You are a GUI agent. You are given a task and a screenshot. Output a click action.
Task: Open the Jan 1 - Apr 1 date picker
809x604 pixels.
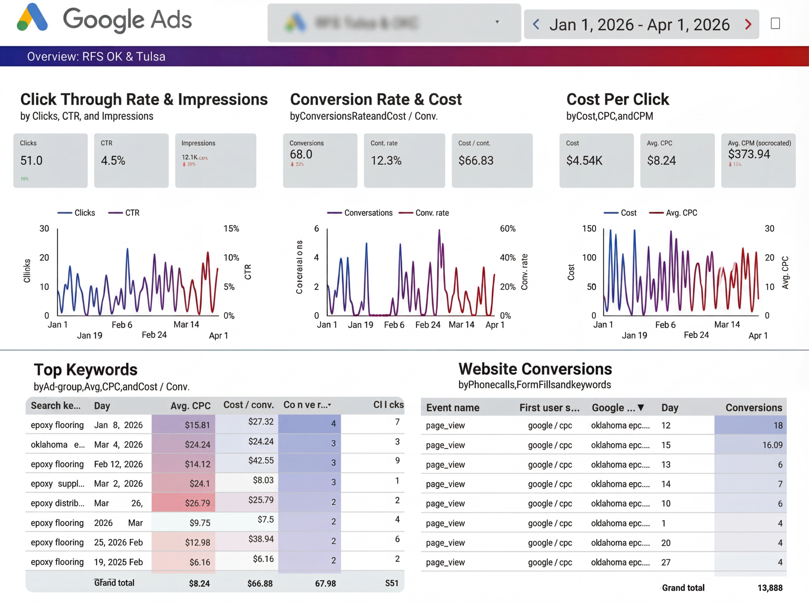639,25
